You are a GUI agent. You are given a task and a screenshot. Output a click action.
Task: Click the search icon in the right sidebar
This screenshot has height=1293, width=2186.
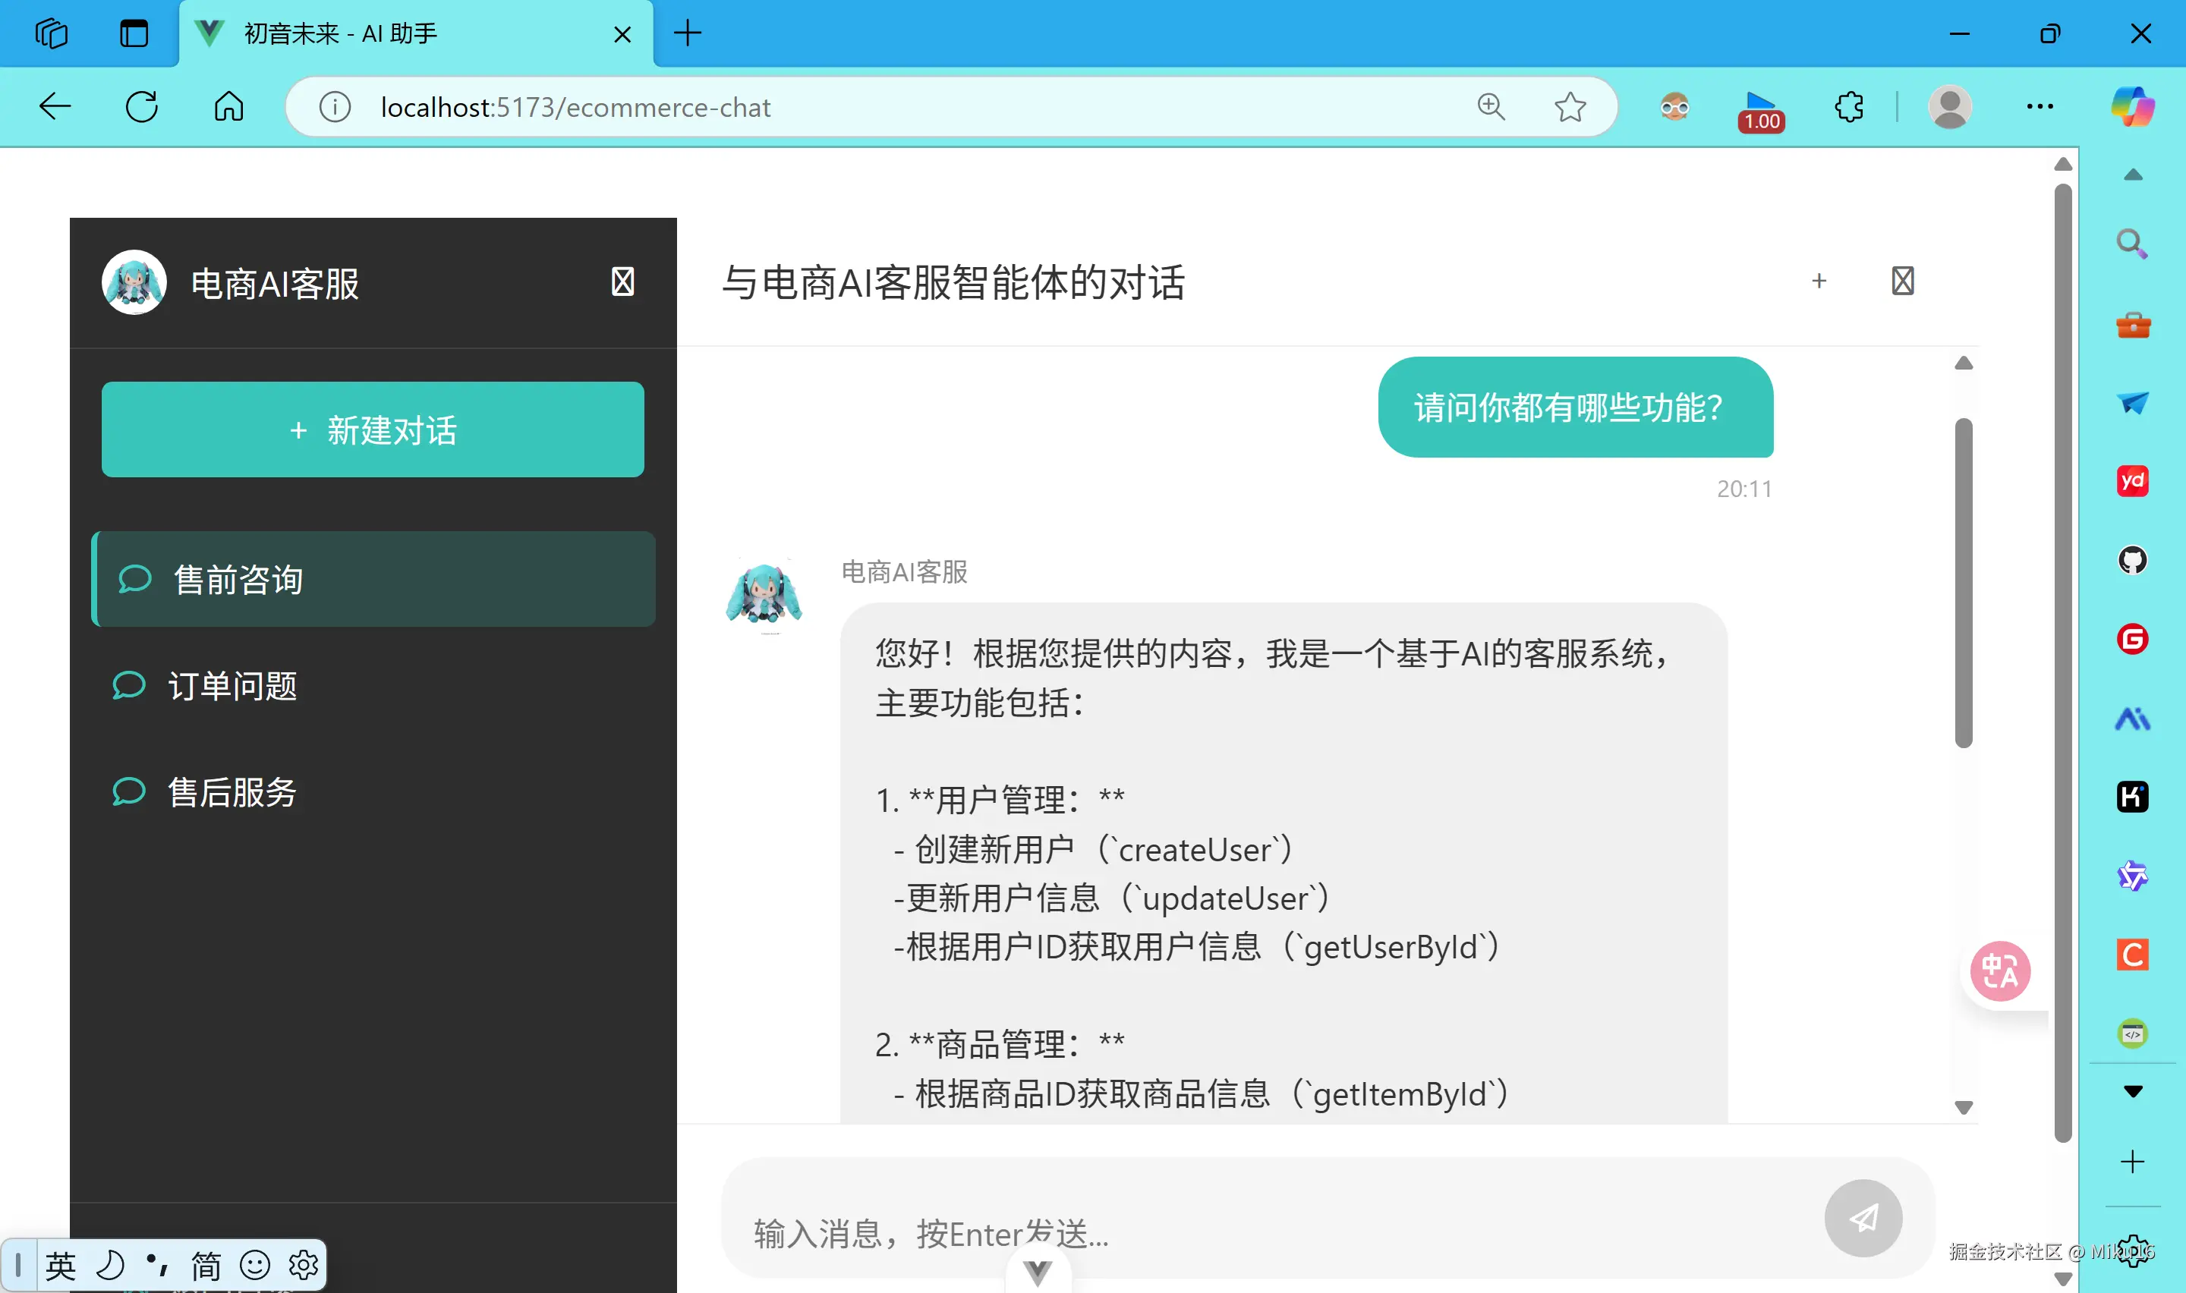tap(2131, 243)
